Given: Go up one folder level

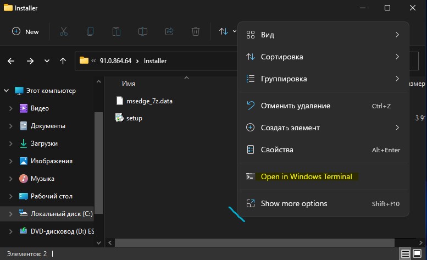Looking at the screenshot, I should tap(63, 61).
